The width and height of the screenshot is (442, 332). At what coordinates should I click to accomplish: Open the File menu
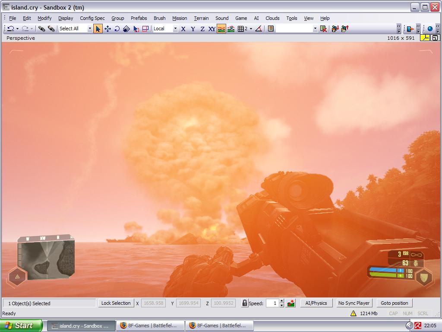pyautogui.click(x=13, y=18)
